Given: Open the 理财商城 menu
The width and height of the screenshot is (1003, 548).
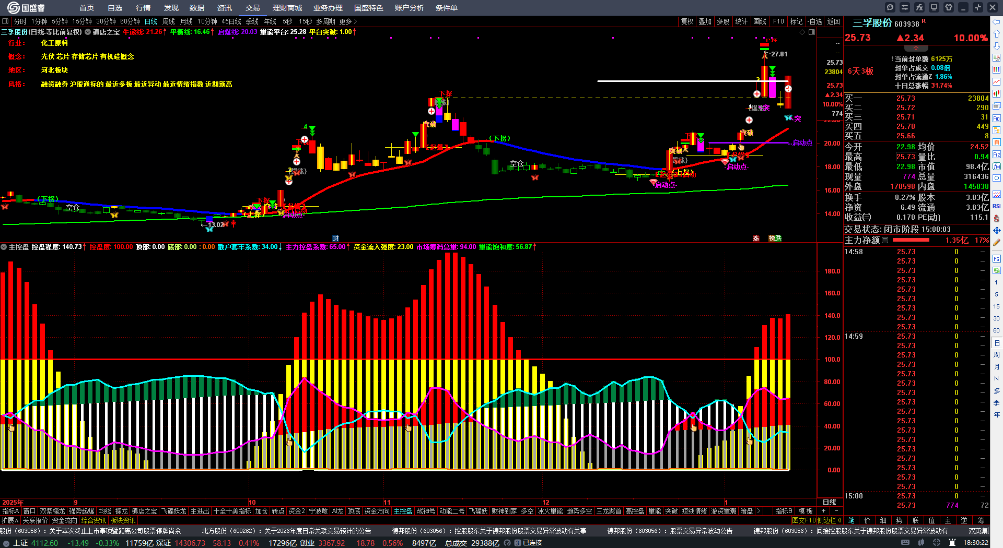Looking at the screenshot, I should pyautogui.click(x=287, y=8).
